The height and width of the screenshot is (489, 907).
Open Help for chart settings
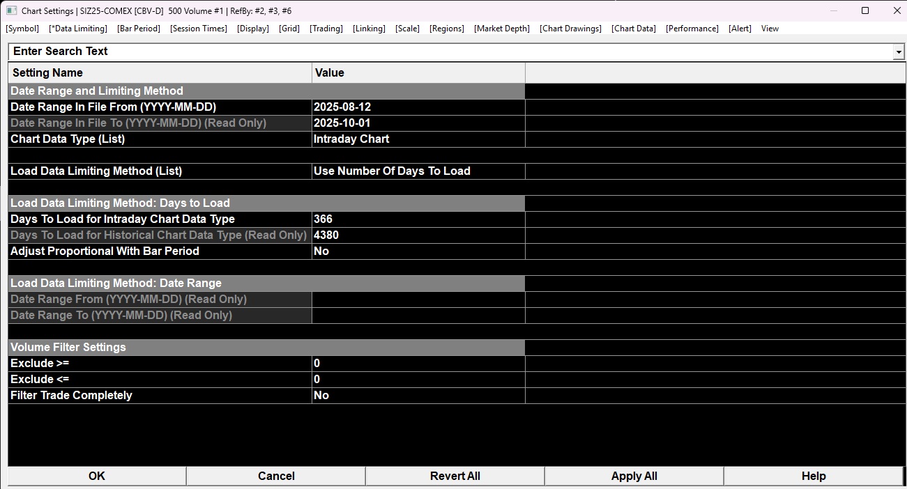coord(814,476)
